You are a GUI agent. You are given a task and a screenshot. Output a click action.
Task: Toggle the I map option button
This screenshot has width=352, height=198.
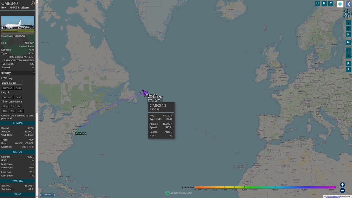click(x=348, y=56)
